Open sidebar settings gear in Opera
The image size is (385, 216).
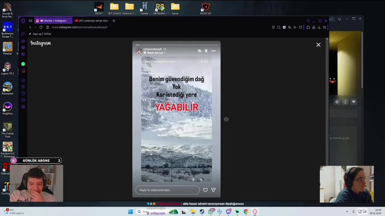(23, 107)
